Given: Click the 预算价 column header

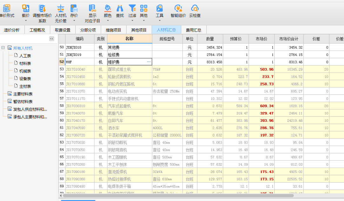Looking at the screenshot, I should click(236, 39).
